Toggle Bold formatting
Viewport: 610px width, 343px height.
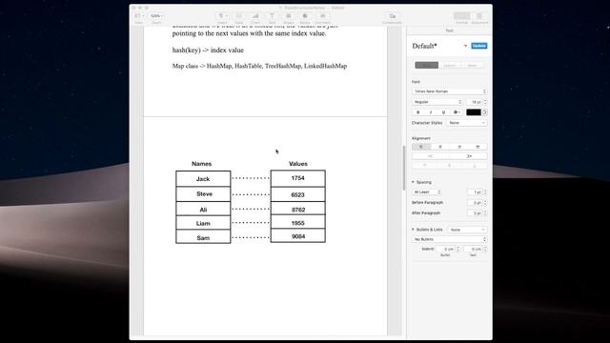click(x=418, y=112)
